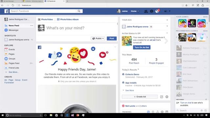Open Messages icon in top bar

click(x=152, y=11)
